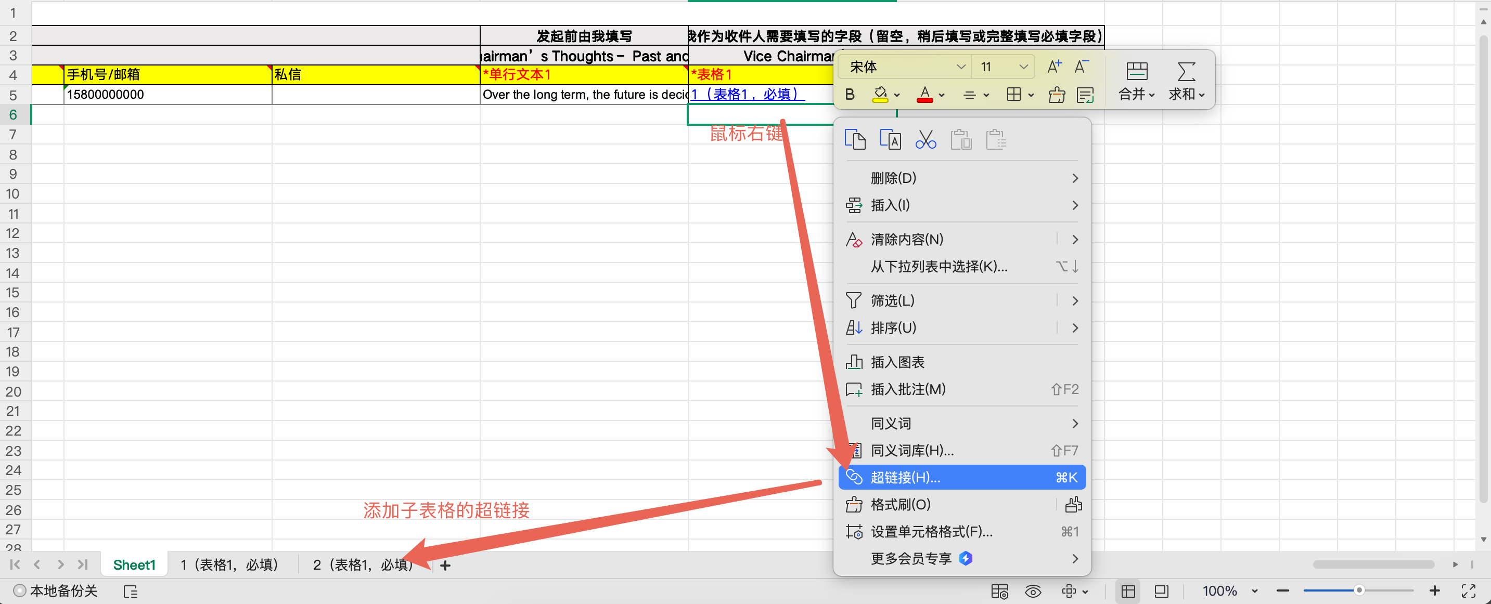The image size is (1491, 604).
Task: Toggle eye protection mode icon
Action: click(1033, 590)
